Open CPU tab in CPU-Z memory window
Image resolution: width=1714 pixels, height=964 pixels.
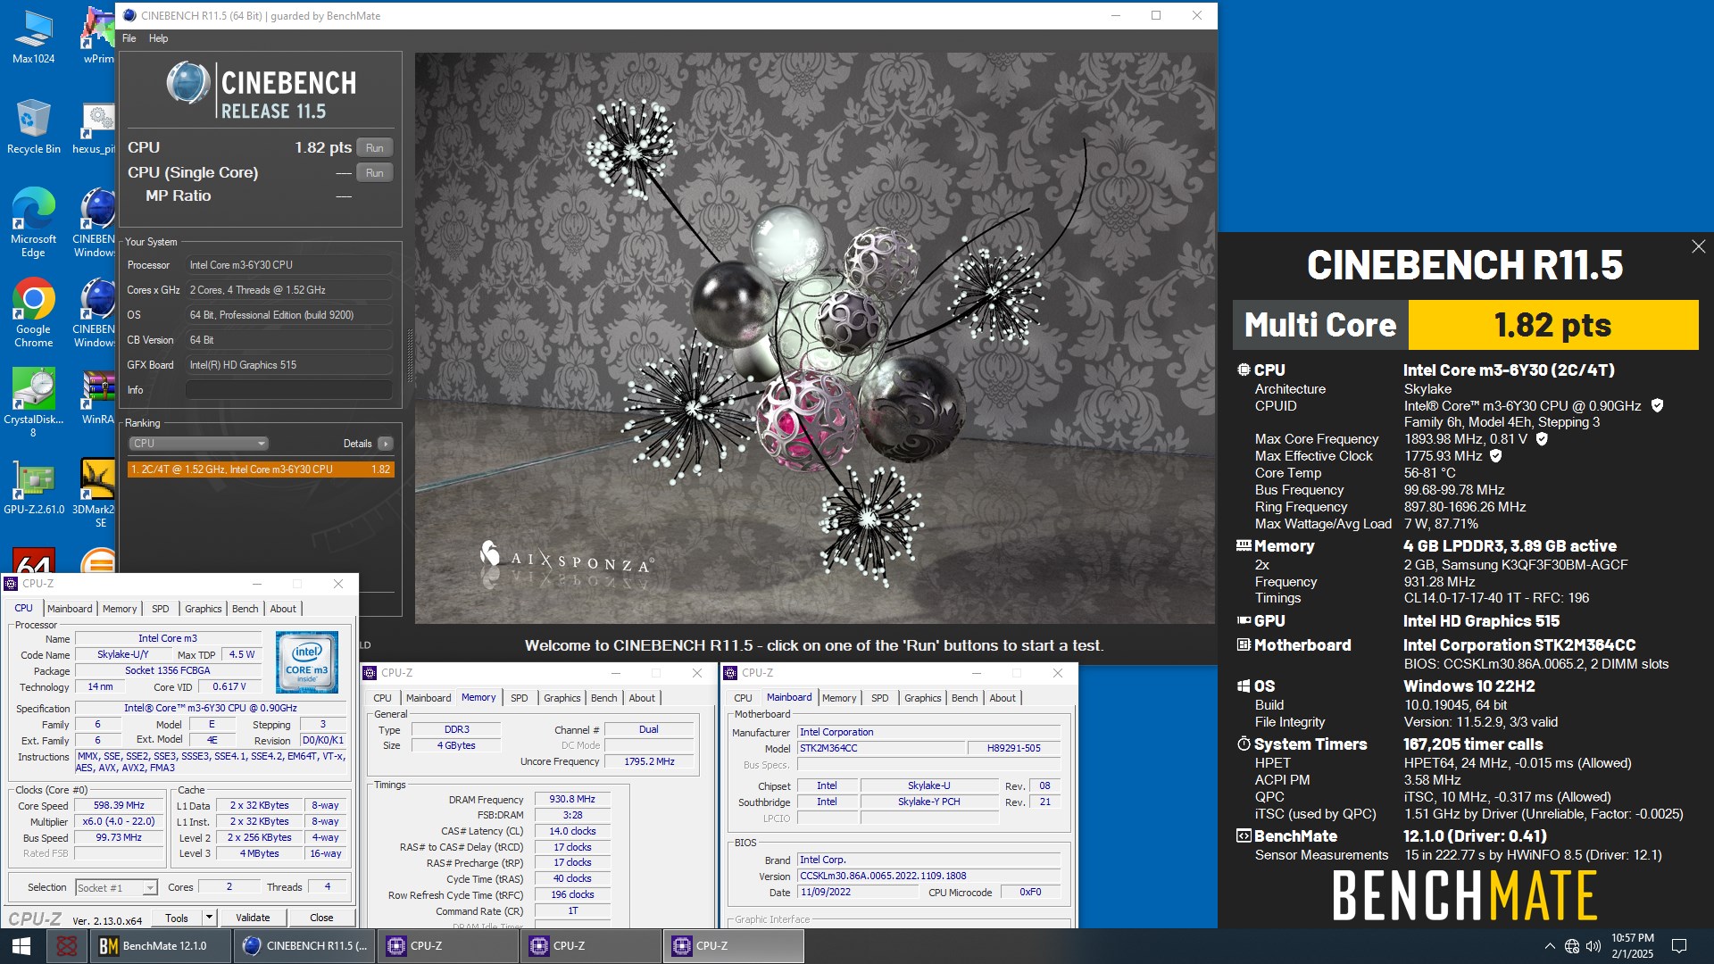[x=382, y=698]
